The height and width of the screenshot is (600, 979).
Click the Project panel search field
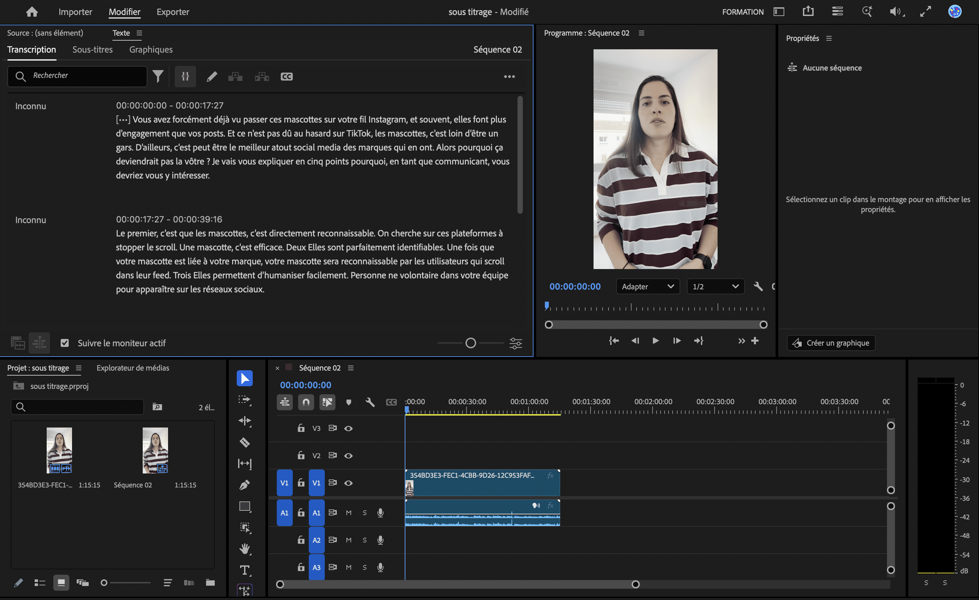point(77,407)
